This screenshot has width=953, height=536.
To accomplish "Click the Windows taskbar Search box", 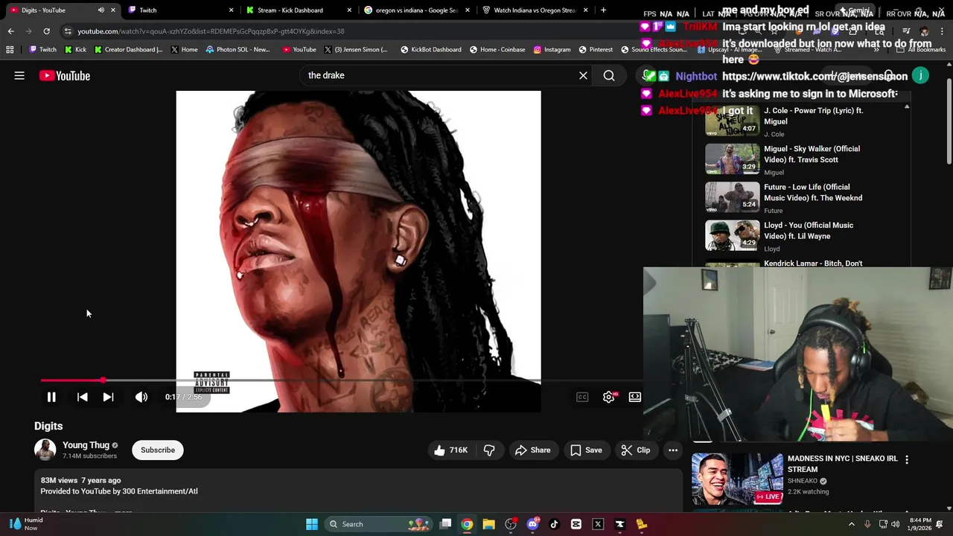I will click(x=378, y=524).
